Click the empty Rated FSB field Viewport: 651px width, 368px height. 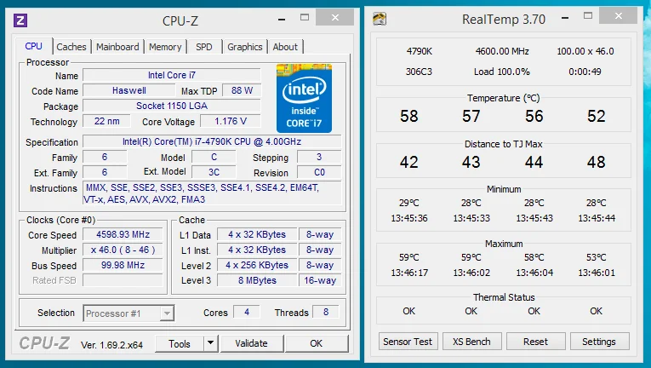pyautogui.click(x=123, y=280)
